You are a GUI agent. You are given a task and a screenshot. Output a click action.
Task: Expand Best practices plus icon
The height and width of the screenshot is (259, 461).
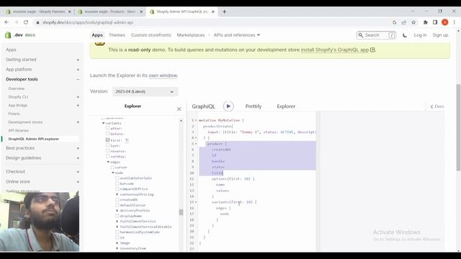78,148
